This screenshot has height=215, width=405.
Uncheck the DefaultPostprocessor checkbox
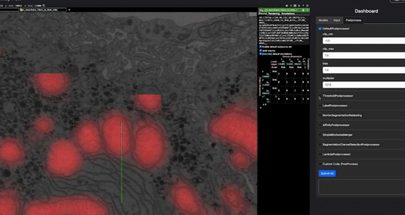pyautogui.click(x=320, y=29)
